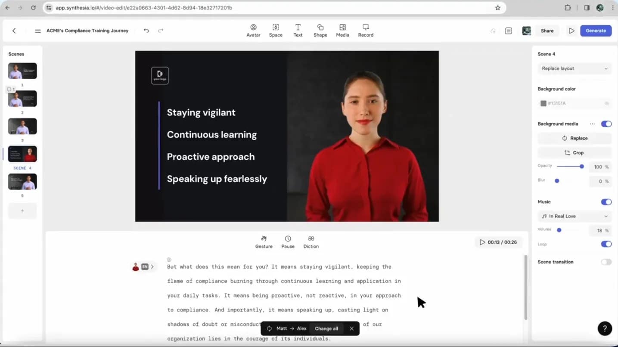Insert a Gesture in the script
The height and width of the screenshot is (347, 618).
click(x=264, y=242)
